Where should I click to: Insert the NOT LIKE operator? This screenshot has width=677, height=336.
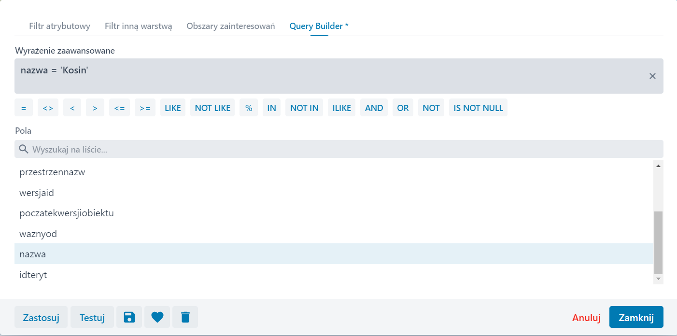click(x=212, y=107)
